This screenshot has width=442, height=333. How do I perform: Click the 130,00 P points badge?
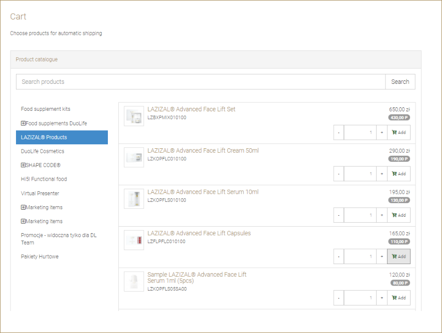399,200
